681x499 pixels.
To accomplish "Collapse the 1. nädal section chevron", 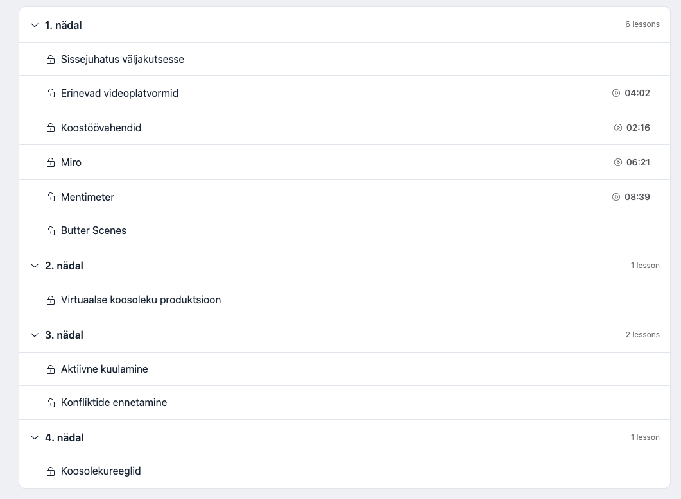I will tap(35, 25).
